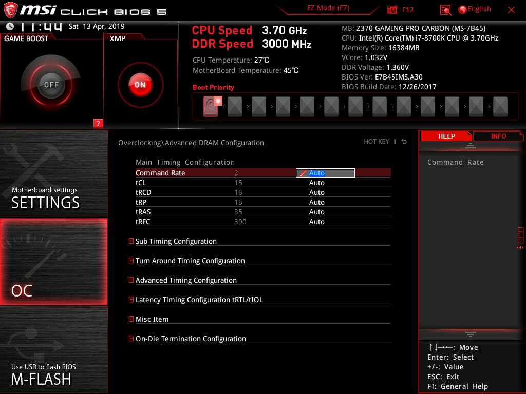The width and height of the screenshot is (526, 394).
Task: Select the tRAS Auto value
Action: 316,212
